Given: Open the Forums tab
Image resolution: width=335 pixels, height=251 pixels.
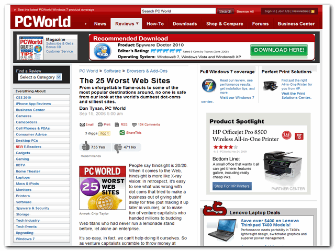Looking at the screenshot, I should [260, 24].
